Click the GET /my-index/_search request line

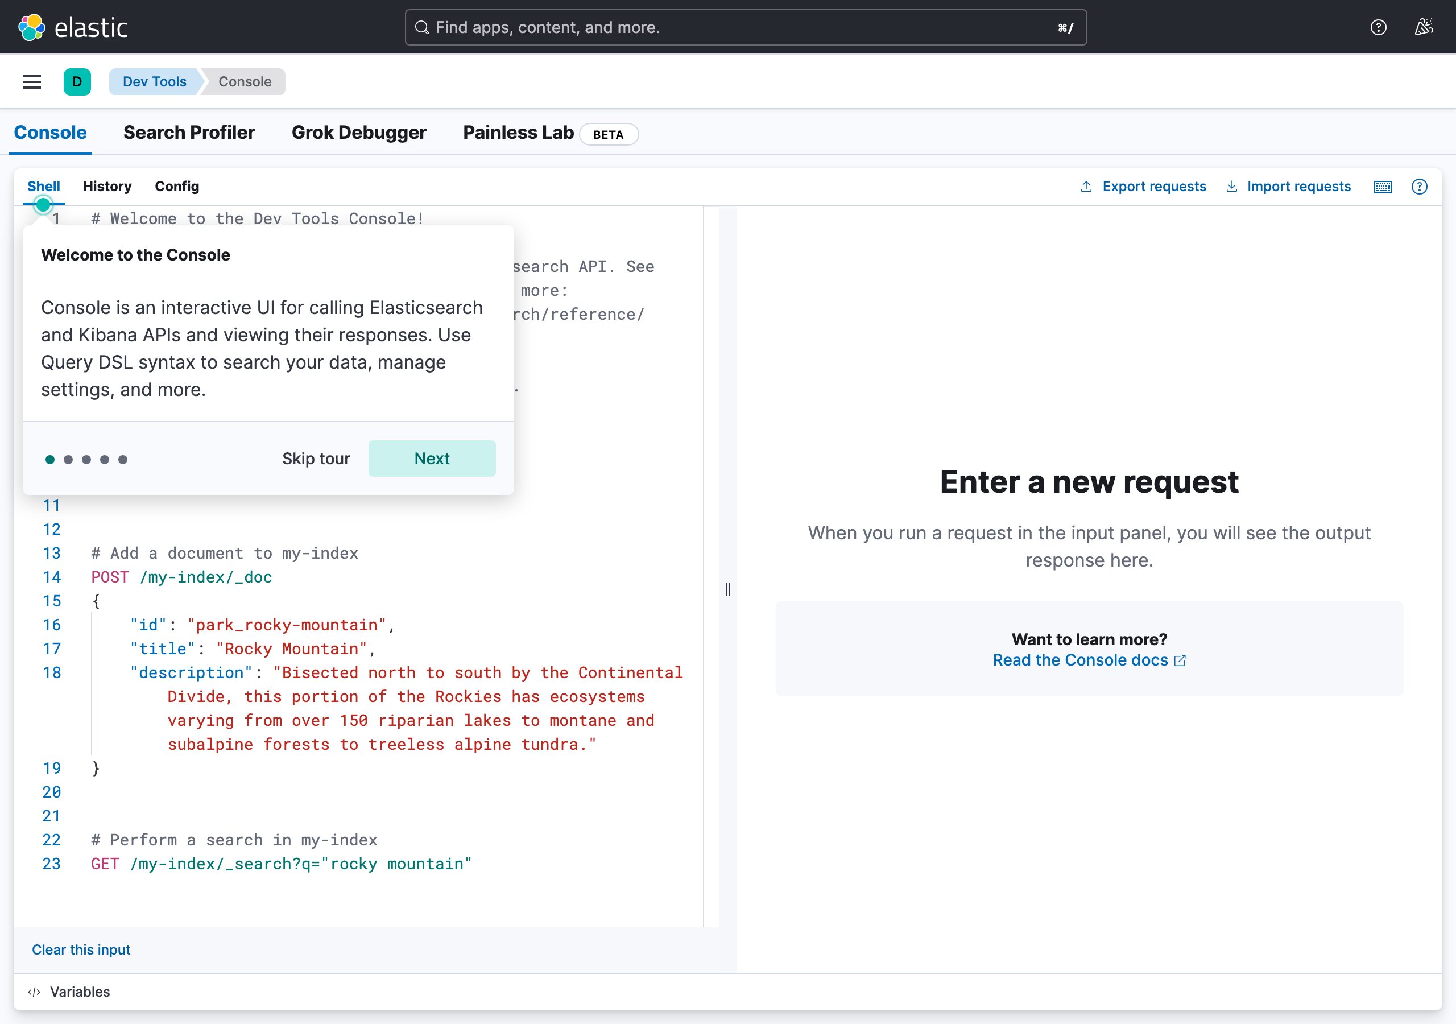click(282, 864)
